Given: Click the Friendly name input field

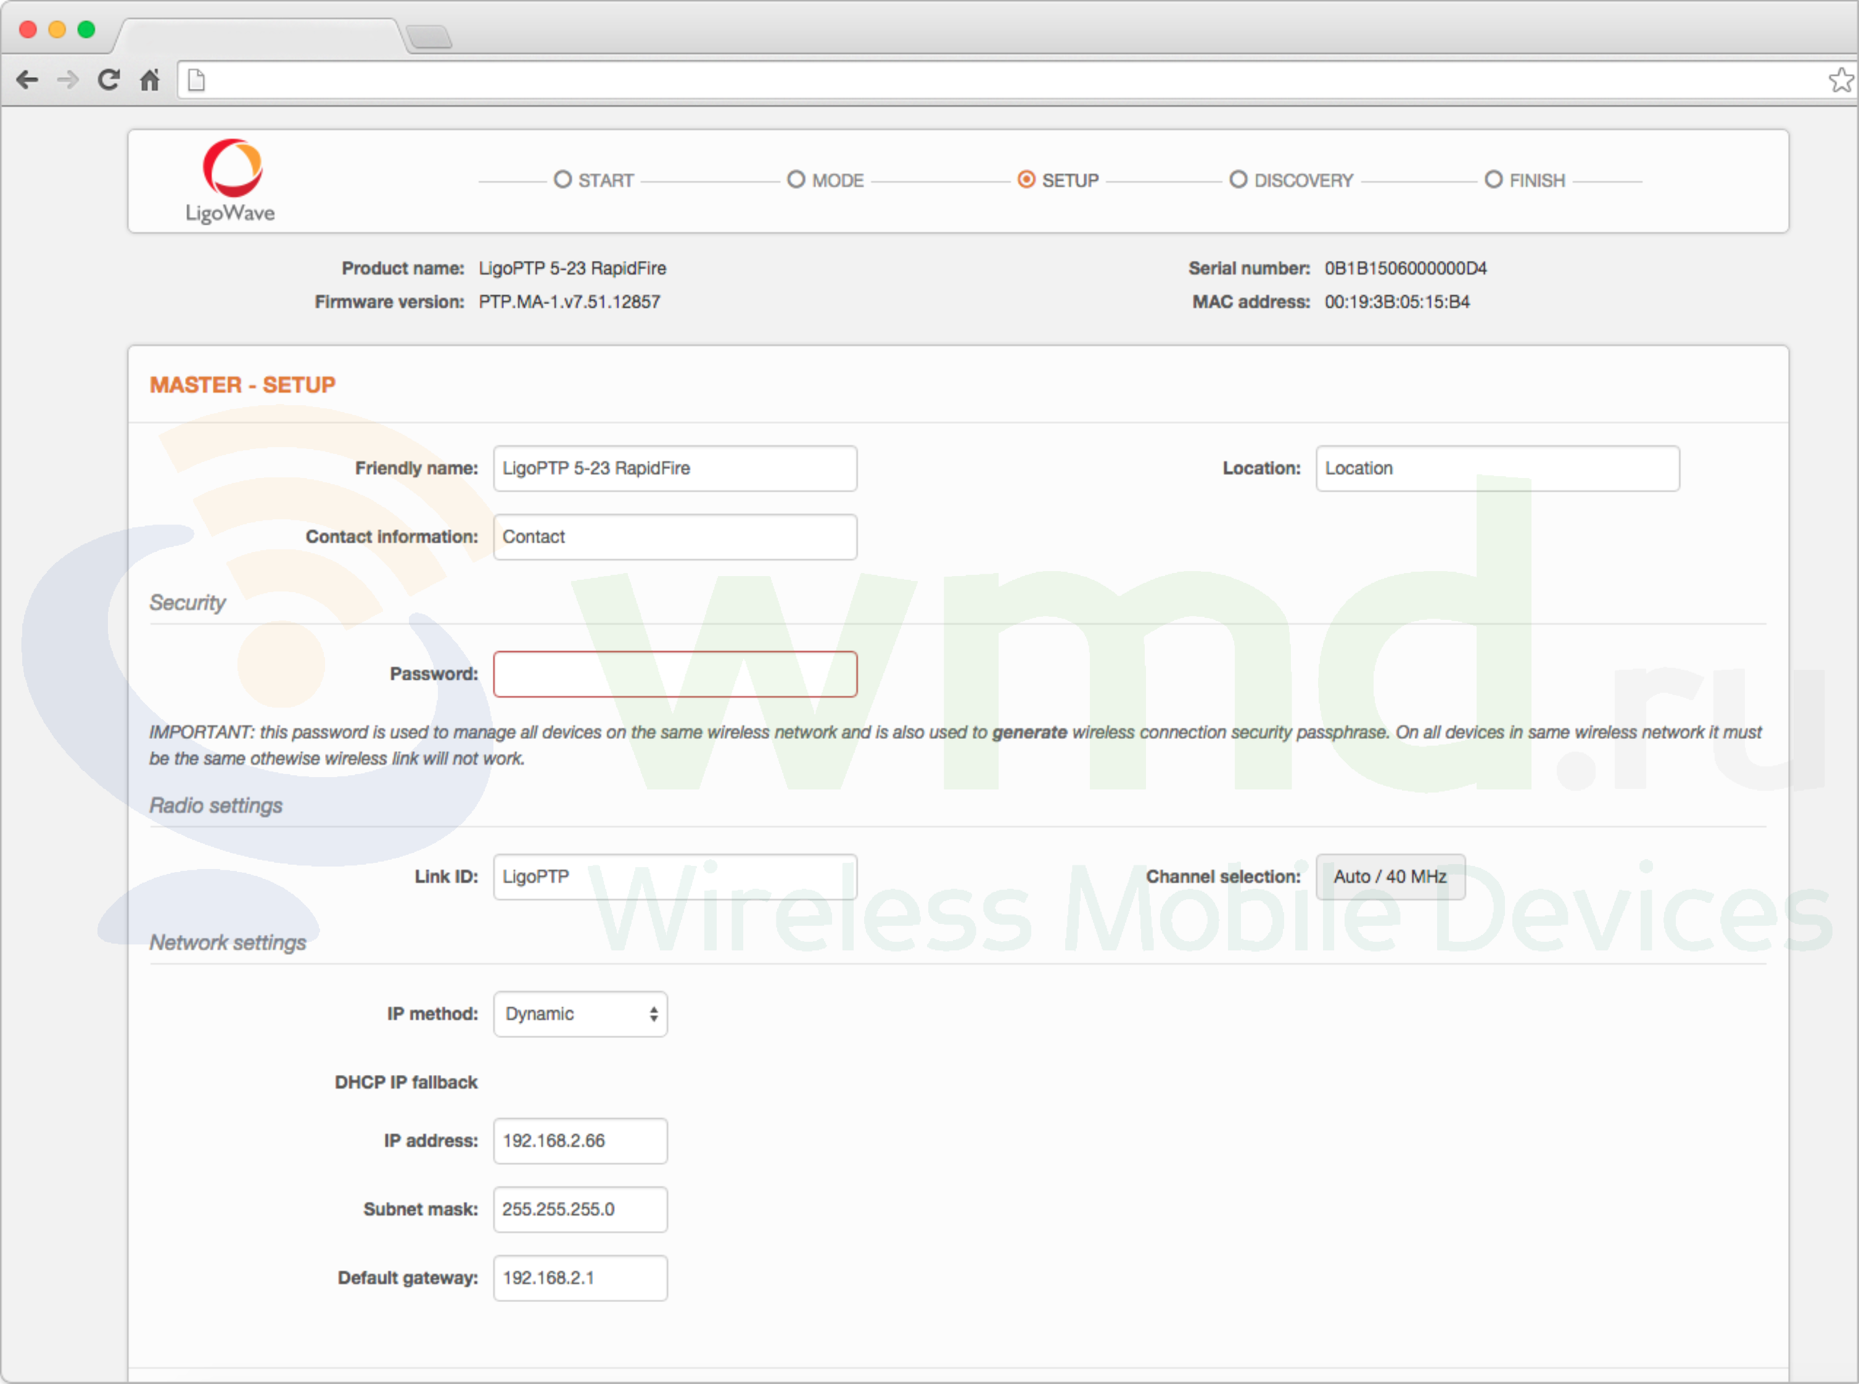Looking at the screenshot, I should [x=675, y=468].
